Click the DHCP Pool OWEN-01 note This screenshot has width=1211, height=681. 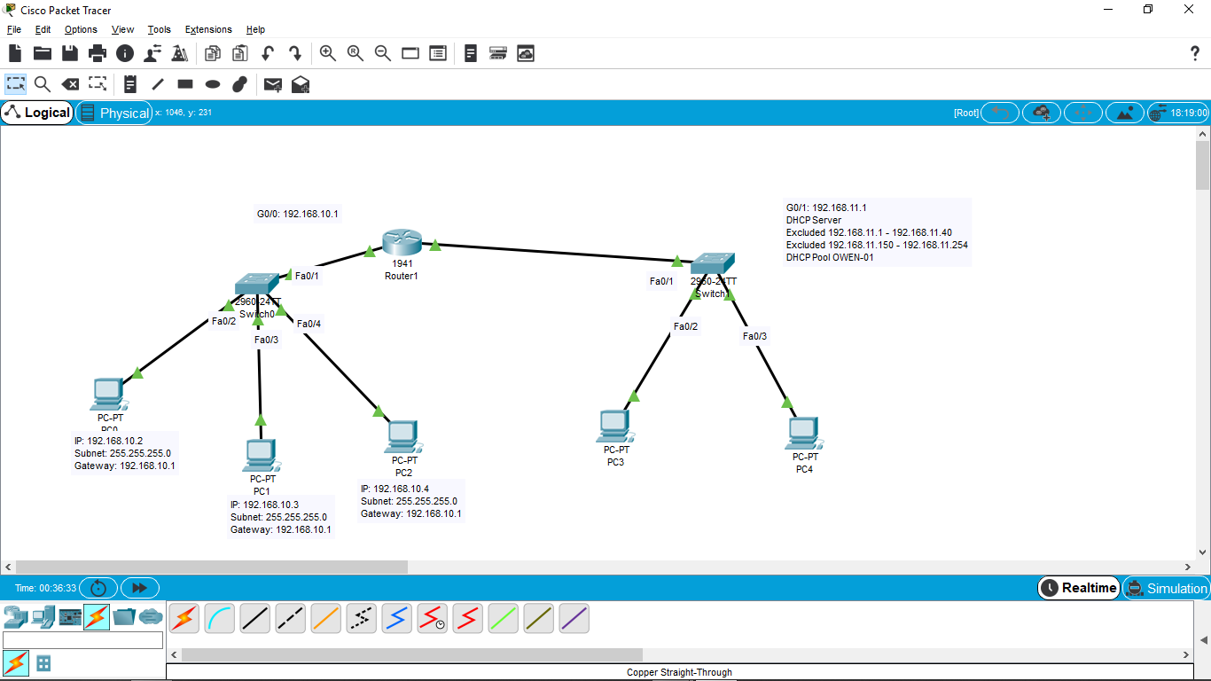click(830, 257)
